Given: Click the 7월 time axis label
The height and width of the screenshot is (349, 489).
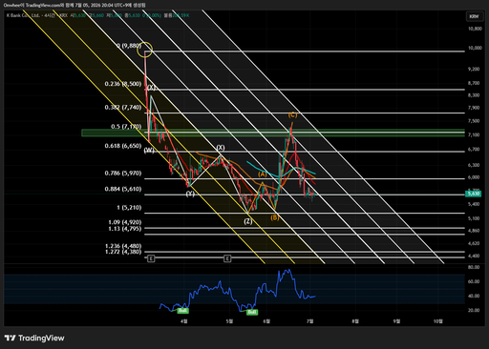Looking at the screenshot, I should coord(309,321).
